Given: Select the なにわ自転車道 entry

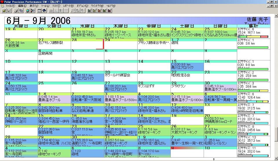Looking at the screenshot, I should 83,111.
